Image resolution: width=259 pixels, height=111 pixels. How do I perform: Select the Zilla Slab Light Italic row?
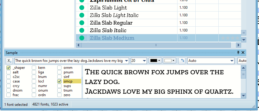158,15
